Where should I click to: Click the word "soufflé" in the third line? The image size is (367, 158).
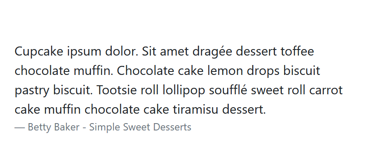(228, 90)
